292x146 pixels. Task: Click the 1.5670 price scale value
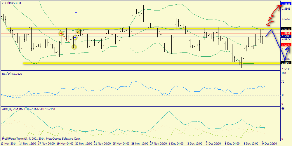(286, 39)
